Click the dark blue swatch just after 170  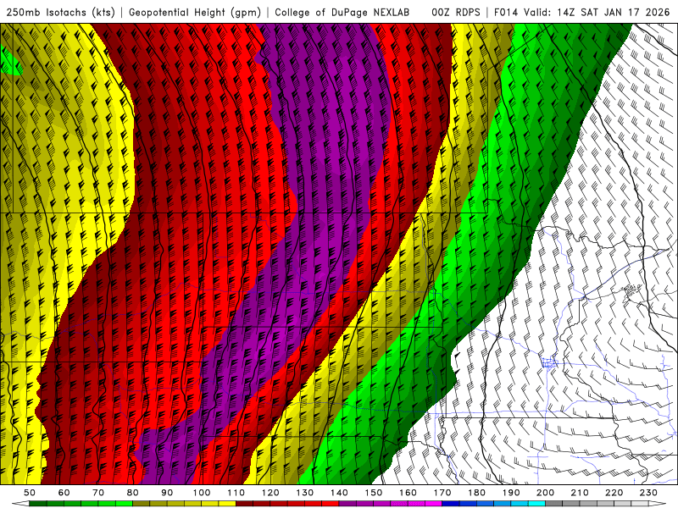(x=451, y=504)
